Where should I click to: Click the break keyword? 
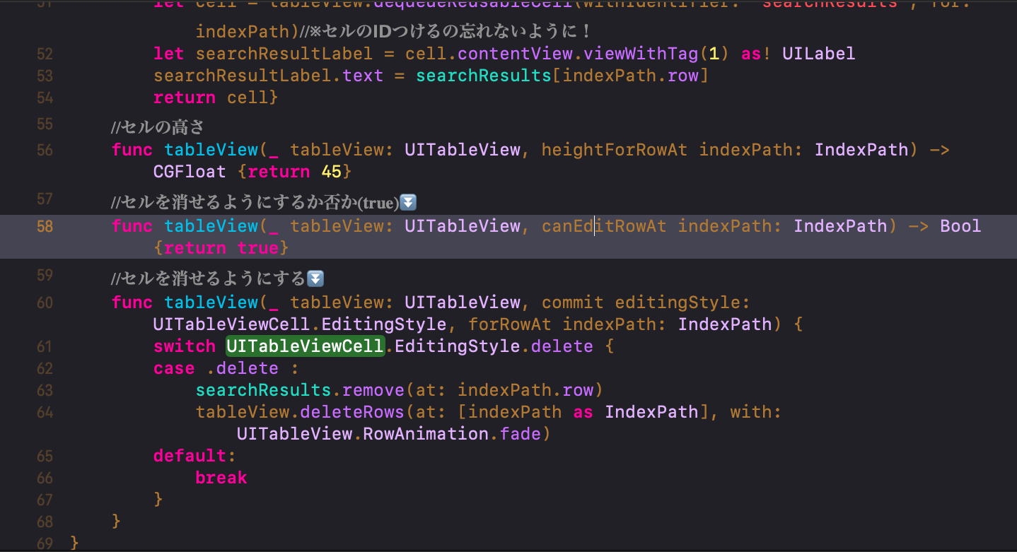[221, 478]
